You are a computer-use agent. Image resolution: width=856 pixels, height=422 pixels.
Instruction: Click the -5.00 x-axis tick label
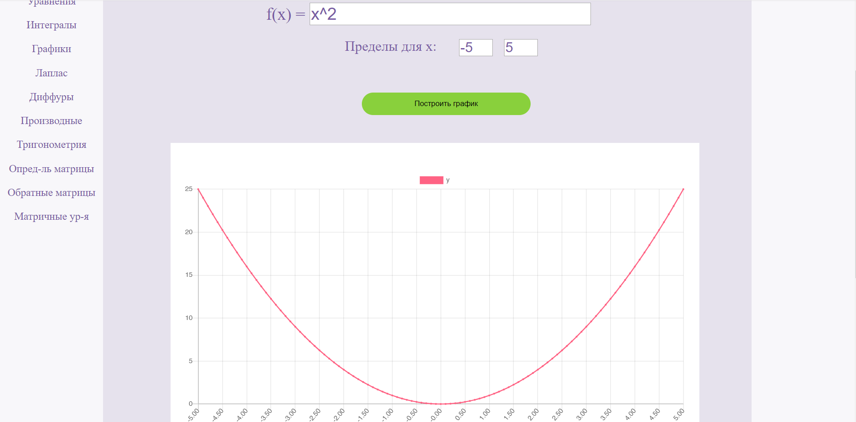193,414
